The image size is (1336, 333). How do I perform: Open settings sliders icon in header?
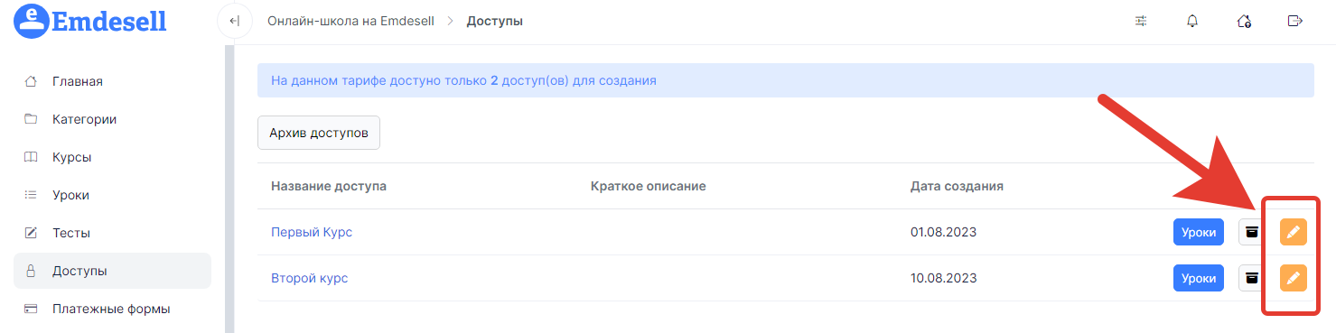[1141, 21]
